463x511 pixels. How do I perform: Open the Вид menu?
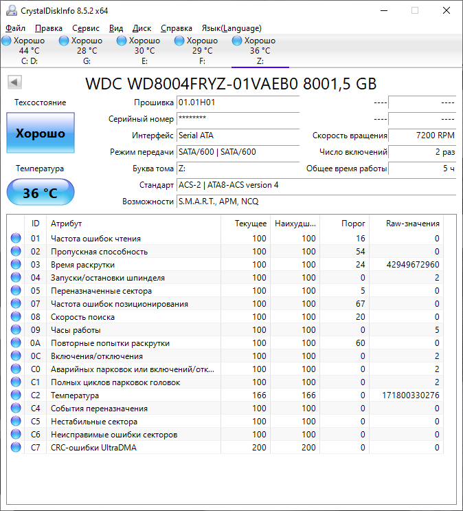click(116, 28)
